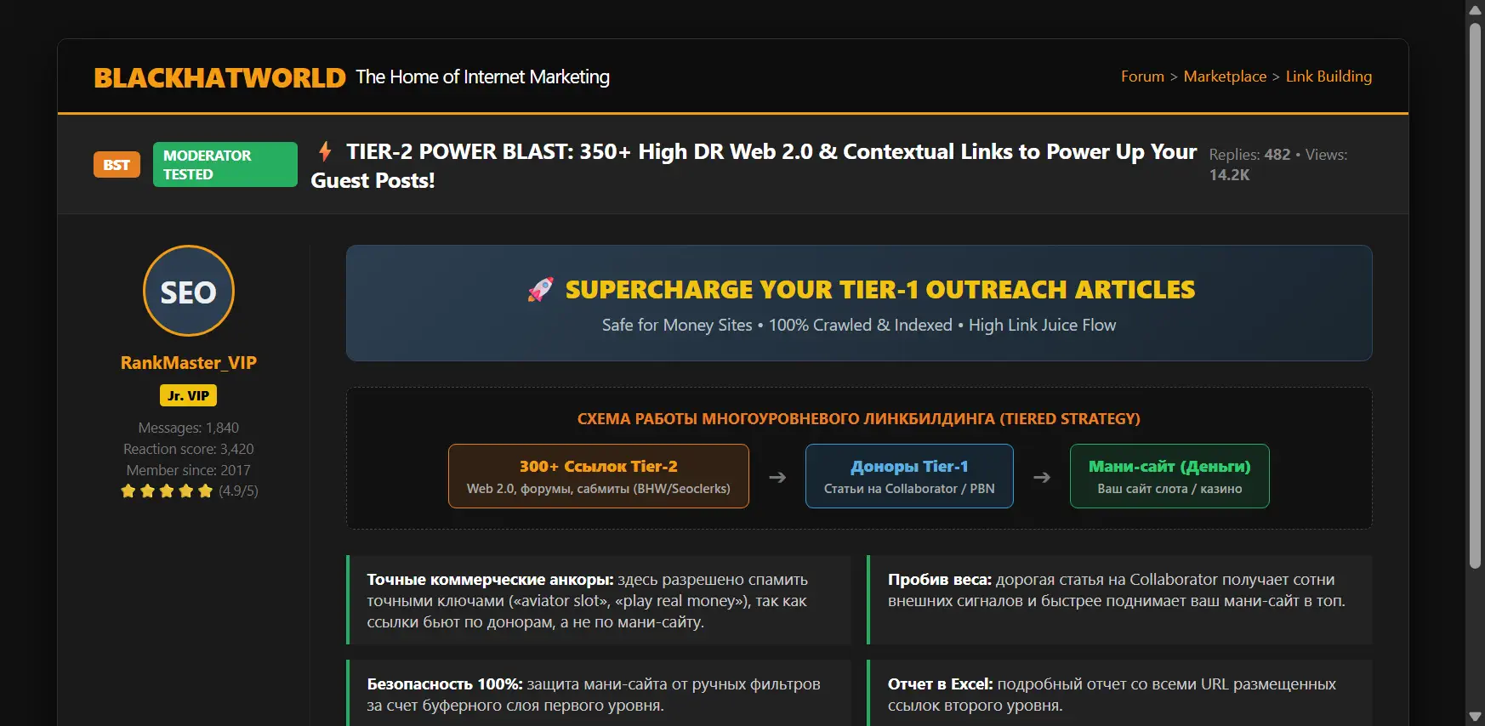The height and width of the screenshot is (726, 1485).
Task: Click 'The Home of Internet Marketing' tagline
Action: point(482,77)
